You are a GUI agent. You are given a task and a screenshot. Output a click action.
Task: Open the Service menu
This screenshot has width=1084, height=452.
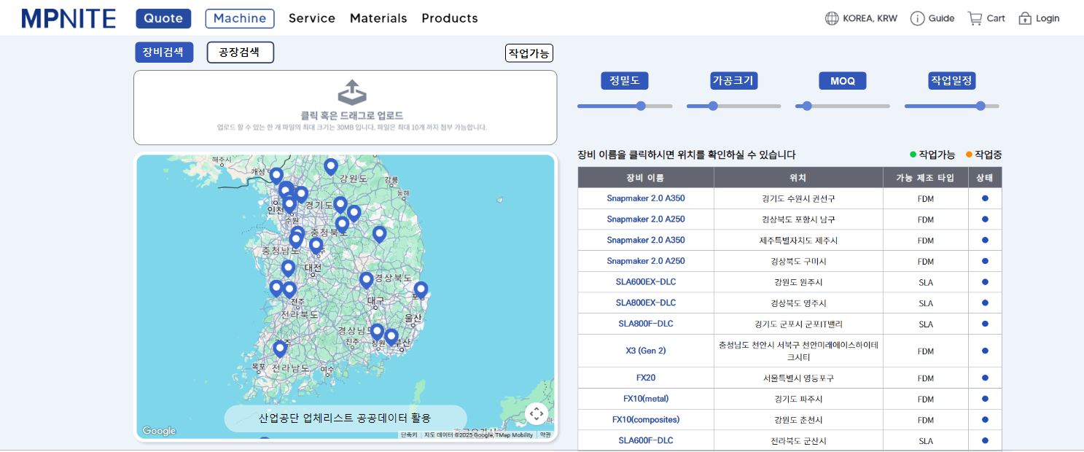coord(312,18)
